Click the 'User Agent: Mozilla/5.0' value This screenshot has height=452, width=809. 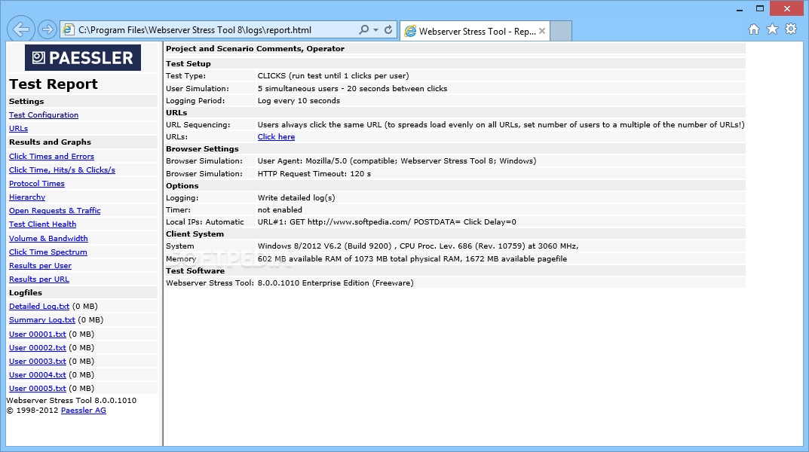coord(397,160)
